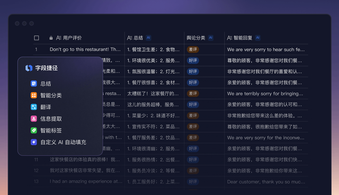Click cell "1. 服务很热情；2. 出餐..."
Image resolution: width=339 pixels, height=195 pixels.
[153, 160]
